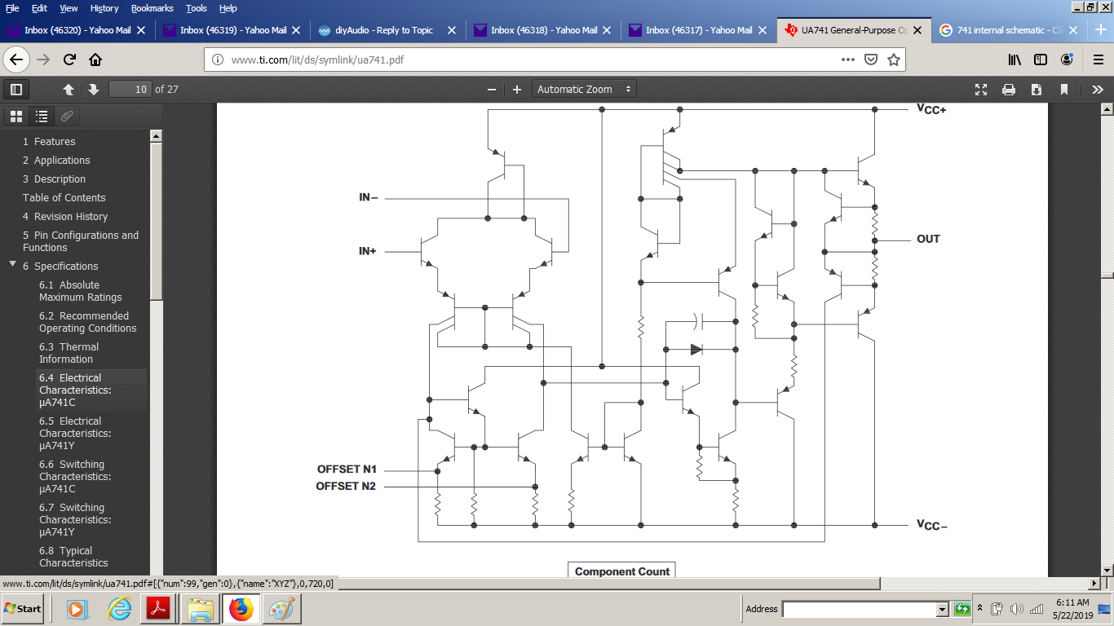Open the View menu
The height and width of the screenshot is (626, 1114).
coord(69,8)
